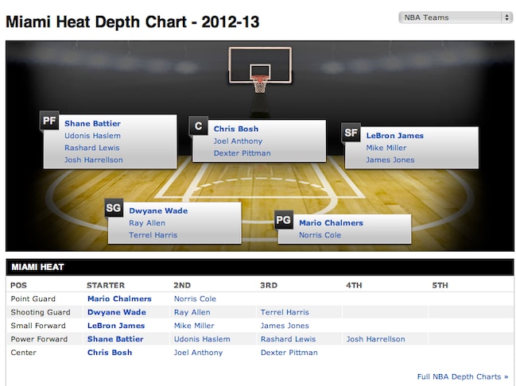Click the 5TH column header

(x=440, y=285)
